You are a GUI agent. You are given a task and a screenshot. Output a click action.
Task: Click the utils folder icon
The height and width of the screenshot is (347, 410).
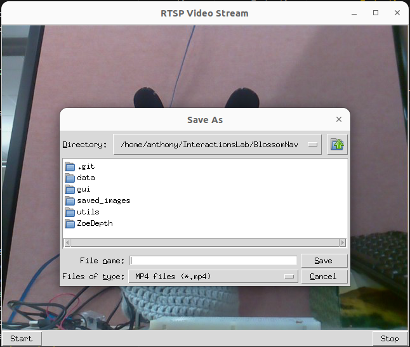click(70, 212)
